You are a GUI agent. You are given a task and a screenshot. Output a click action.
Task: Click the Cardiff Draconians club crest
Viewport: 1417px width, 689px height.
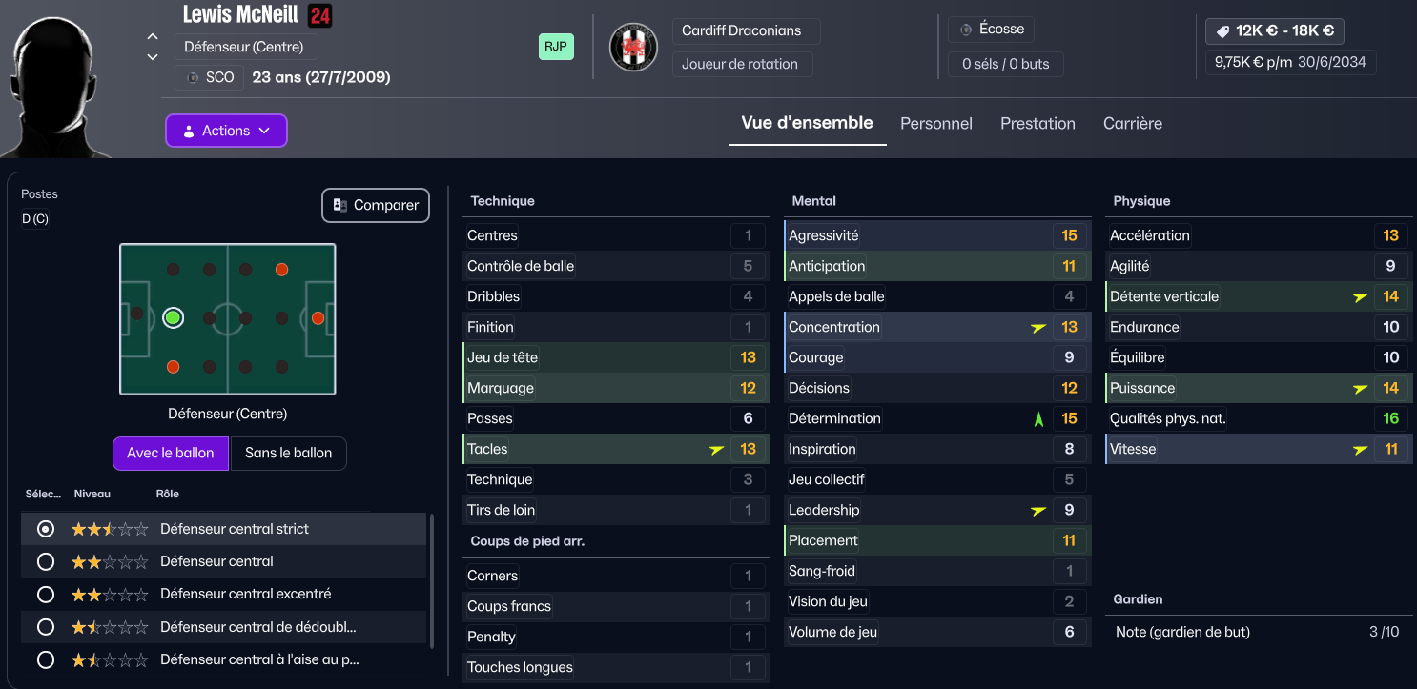633,48
